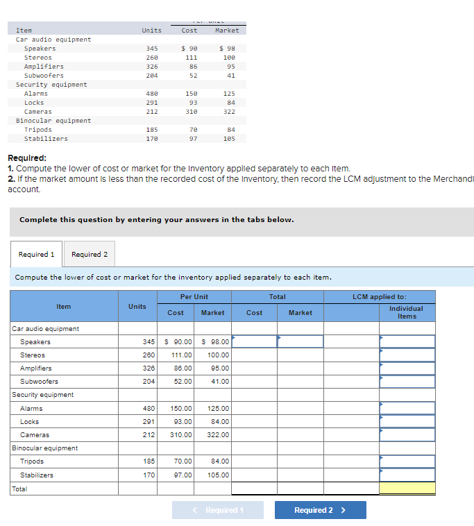Click the Speakers units value 345 in answer table
This screenshot has width=474, height=526.
[149, 341]
